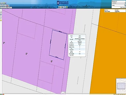Click inside the blue outlined selected parcel
Viewport: 126px width, 95px height.
(58, 45)
